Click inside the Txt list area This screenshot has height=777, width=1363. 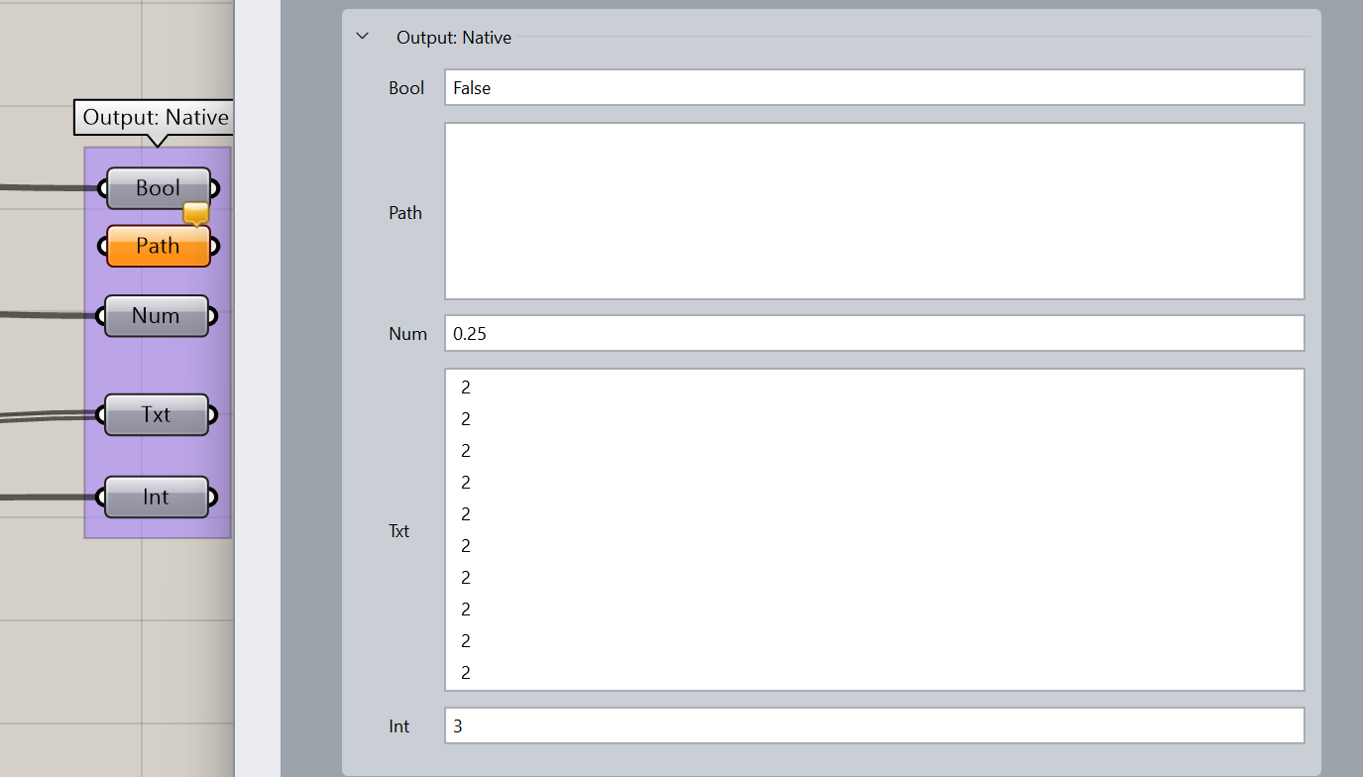(874, 529)
